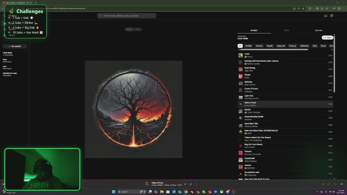
Task: Install app icon in address bar
Action: pyautogui.click(x=294, y=8)
